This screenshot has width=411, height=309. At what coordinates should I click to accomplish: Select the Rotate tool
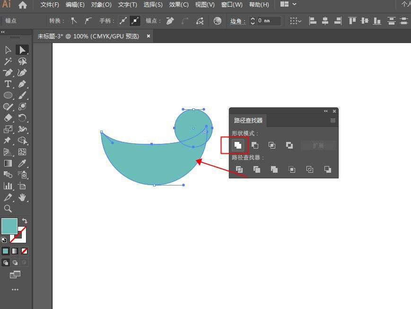pyautogui.click(x=22, y=118)
